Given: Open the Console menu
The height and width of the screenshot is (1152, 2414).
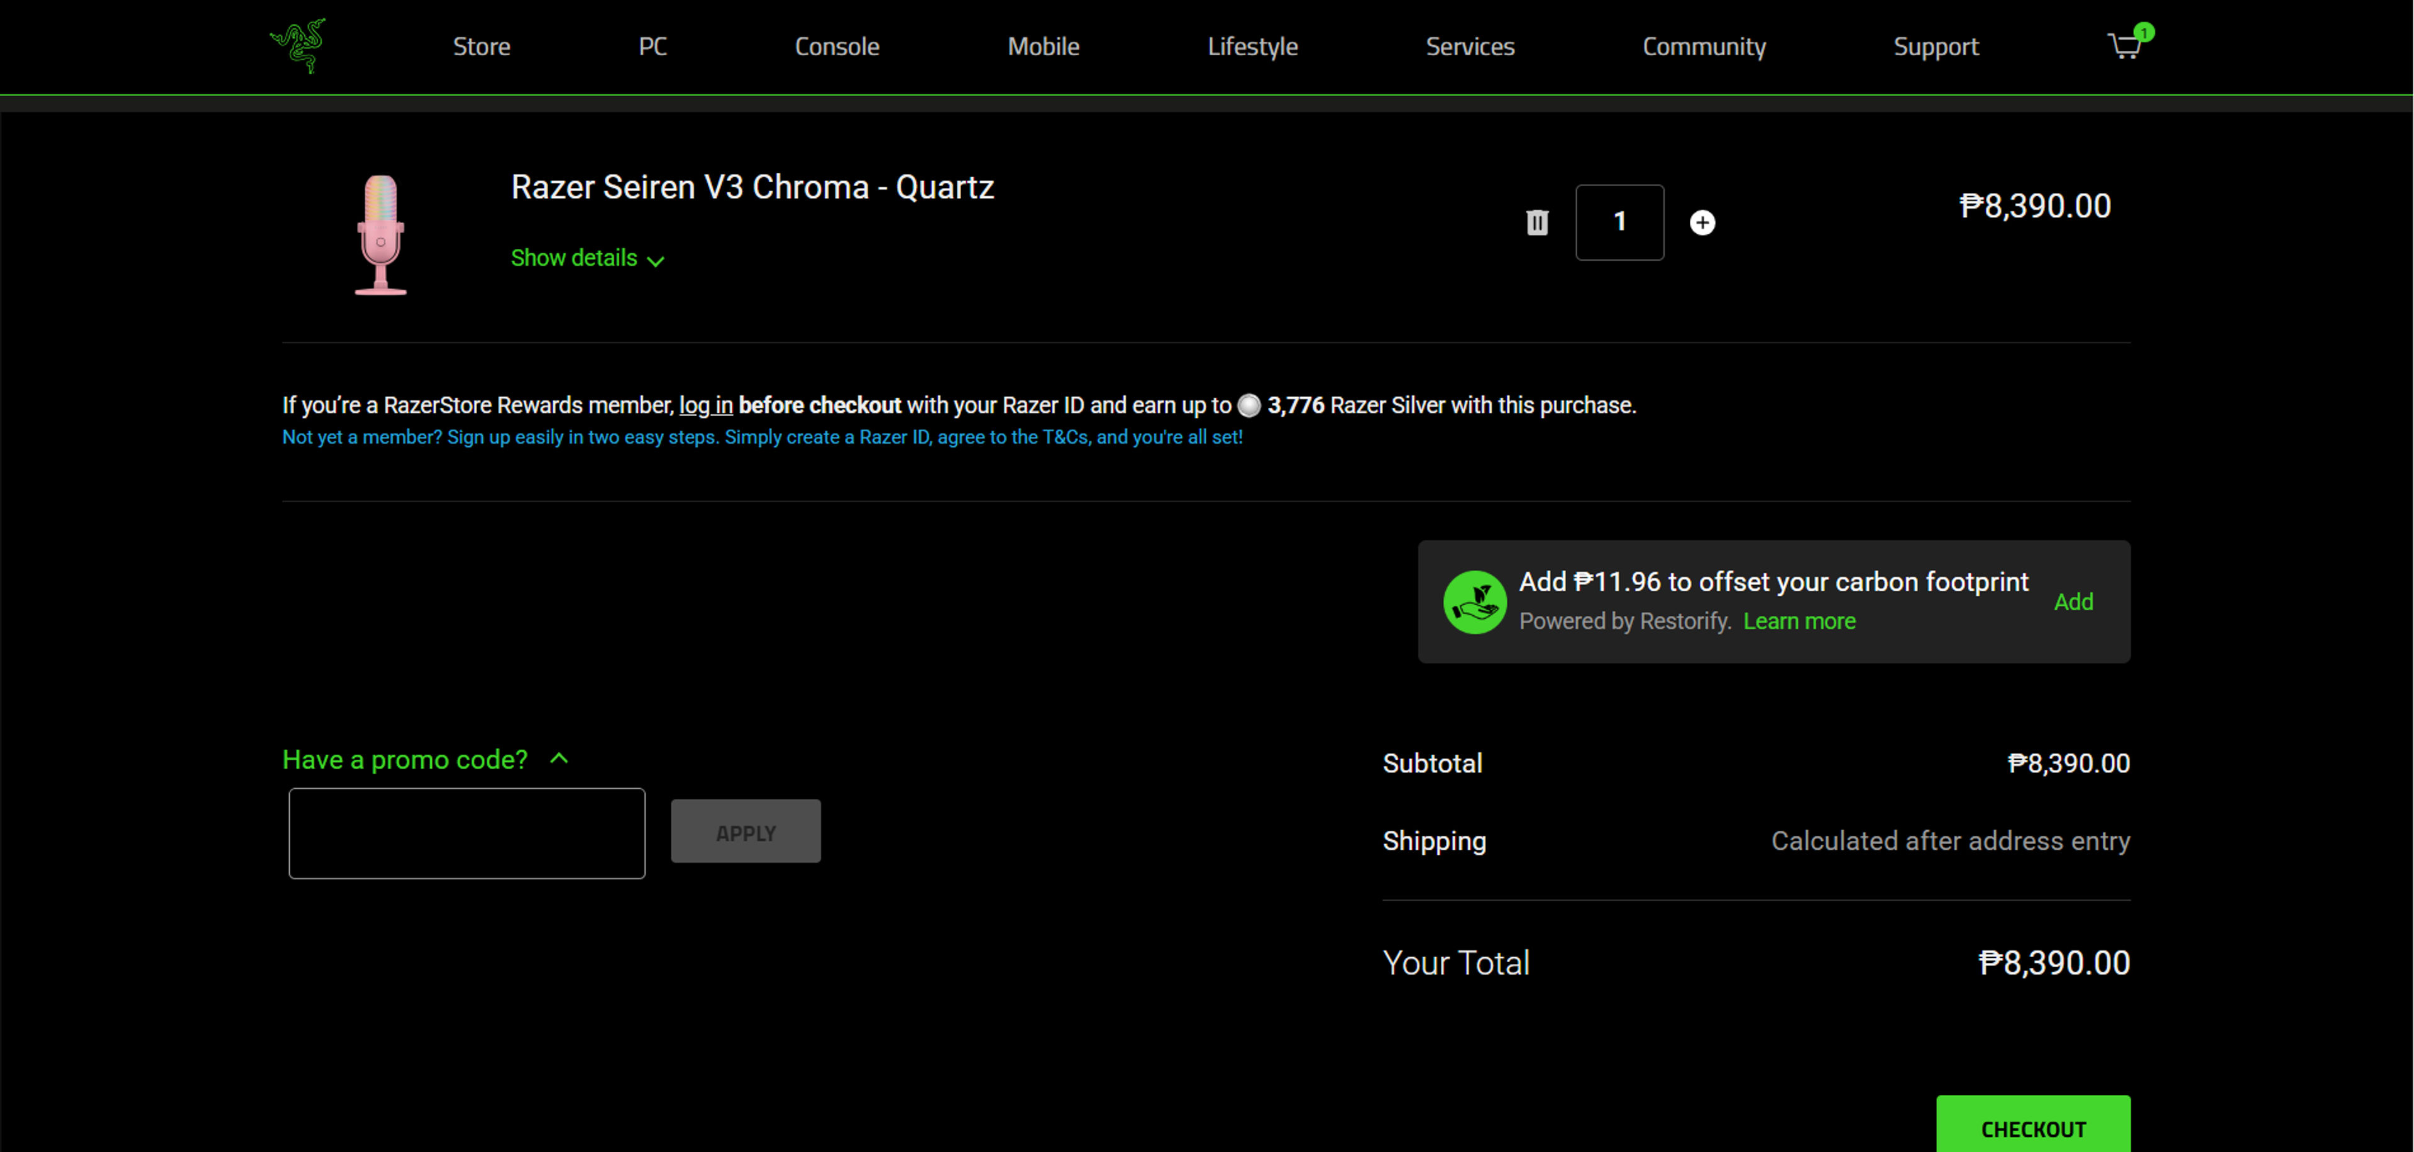Looking at the screenshot, I should tap(837, 46).
